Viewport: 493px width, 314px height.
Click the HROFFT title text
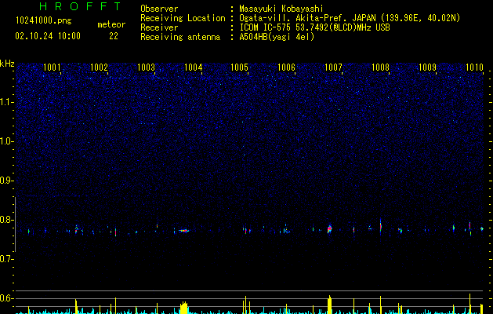pyautogui.click(x=81, y=6)
